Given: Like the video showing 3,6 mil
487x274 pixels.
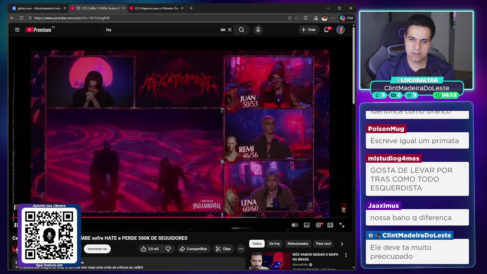Looking at the screenshot, I should pos(150,249).
